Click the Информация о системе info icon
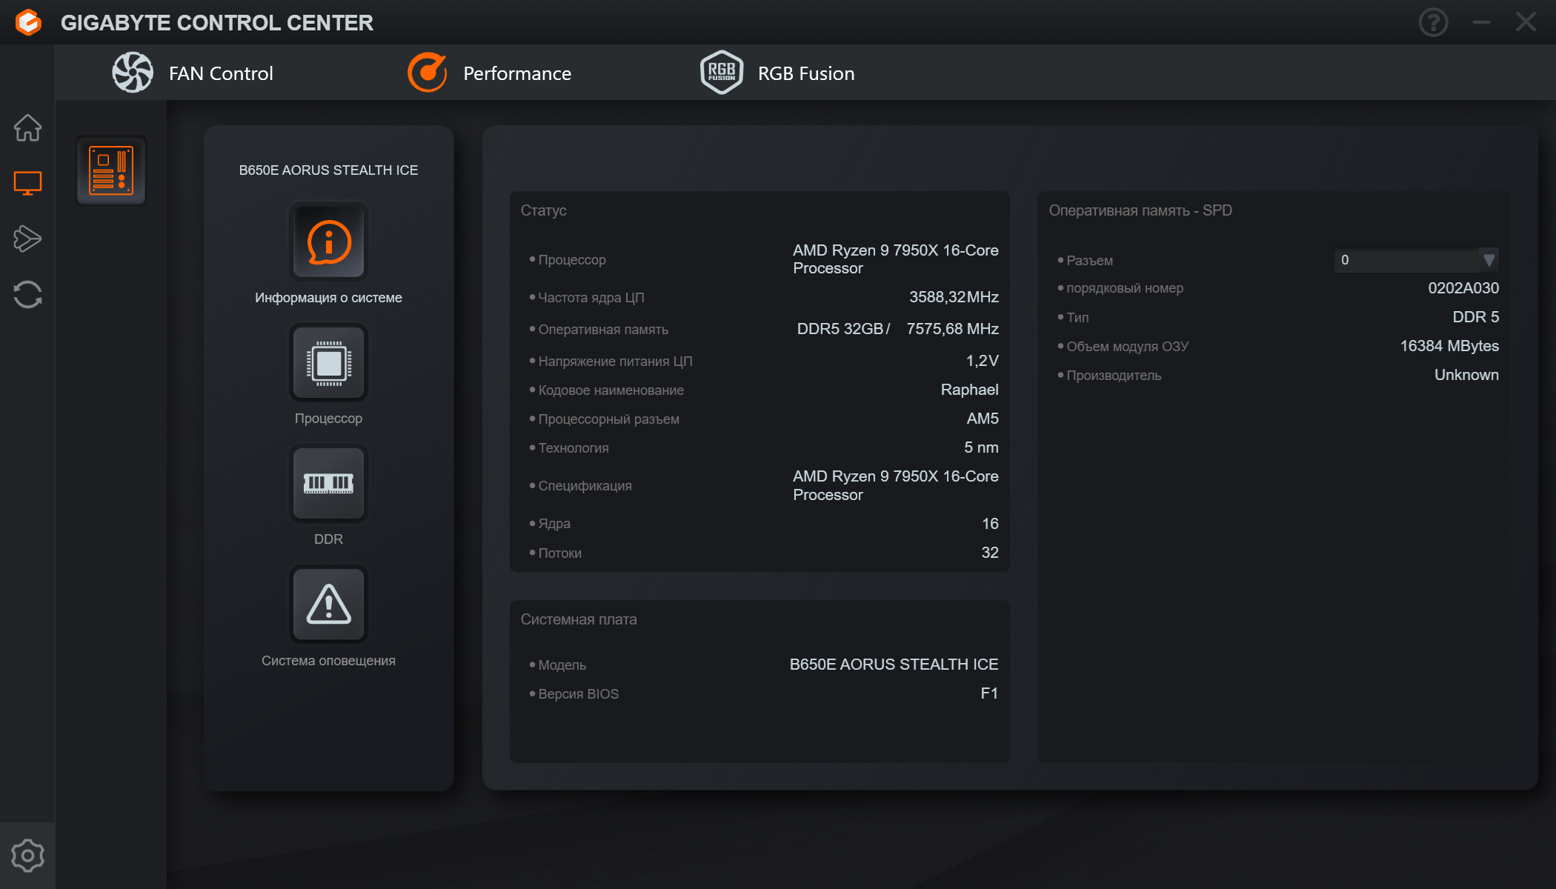 tap(328, 242)
